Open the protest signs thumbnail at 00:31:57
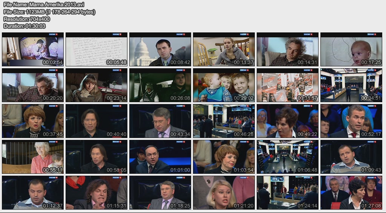The width and height of the screenshot is (386, 213). pyautogui.click(x=288, y=85)
